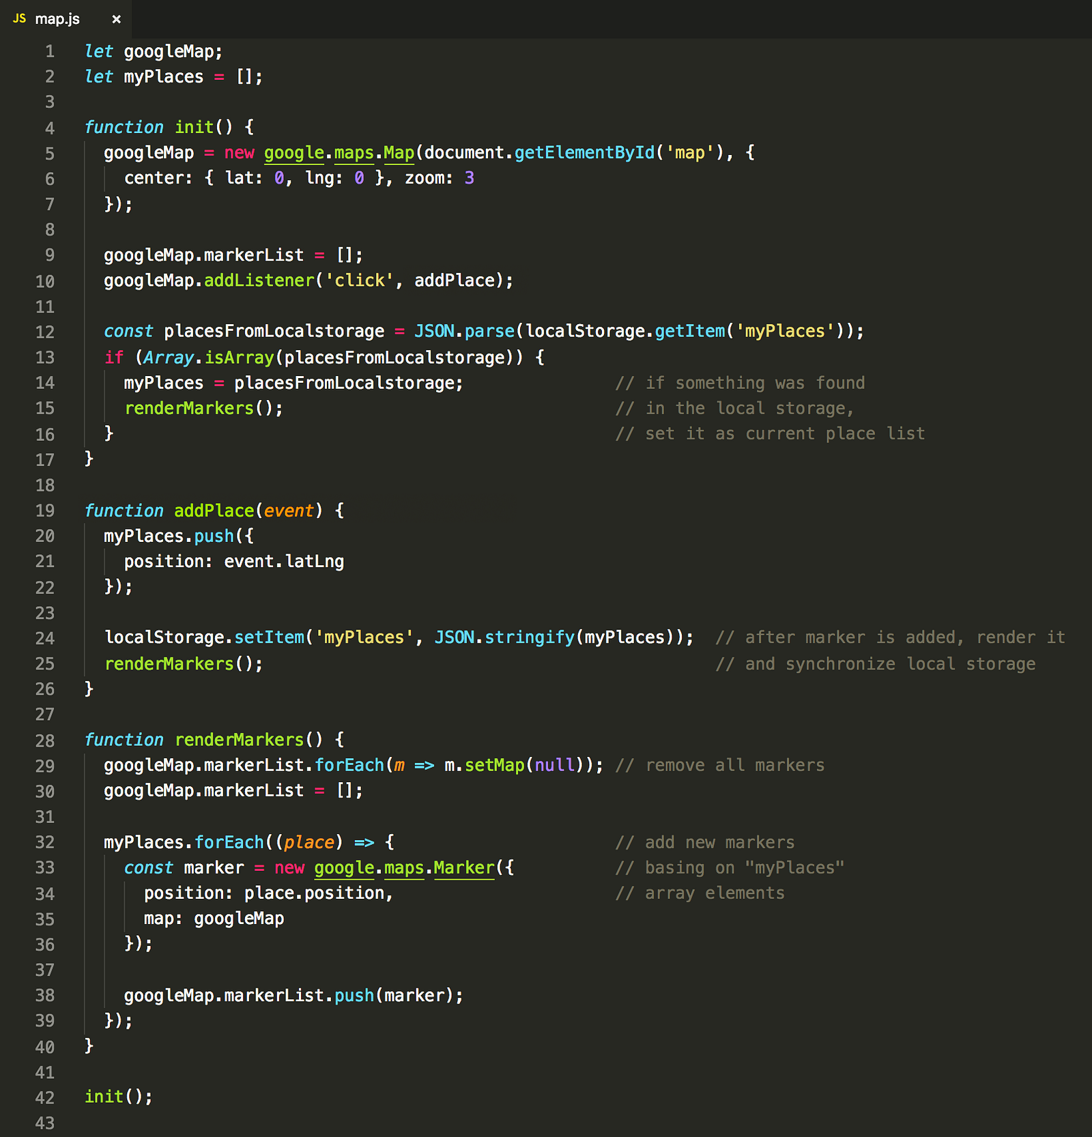
Task: Click 'map: googleMap' on line 35
Action: click(x=214, y=919)
